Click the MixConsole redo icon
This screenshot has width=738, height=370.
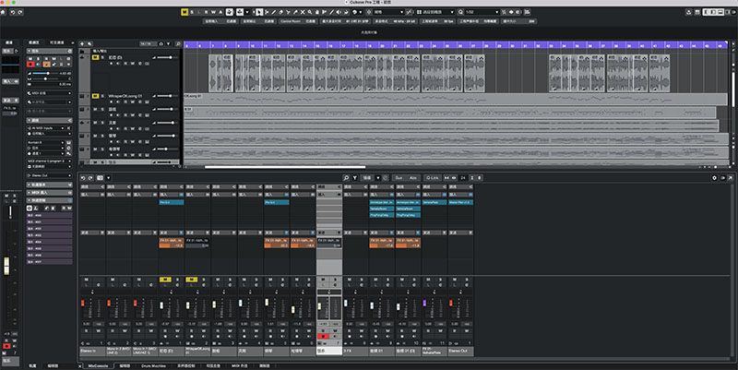[x=90, y=178]
